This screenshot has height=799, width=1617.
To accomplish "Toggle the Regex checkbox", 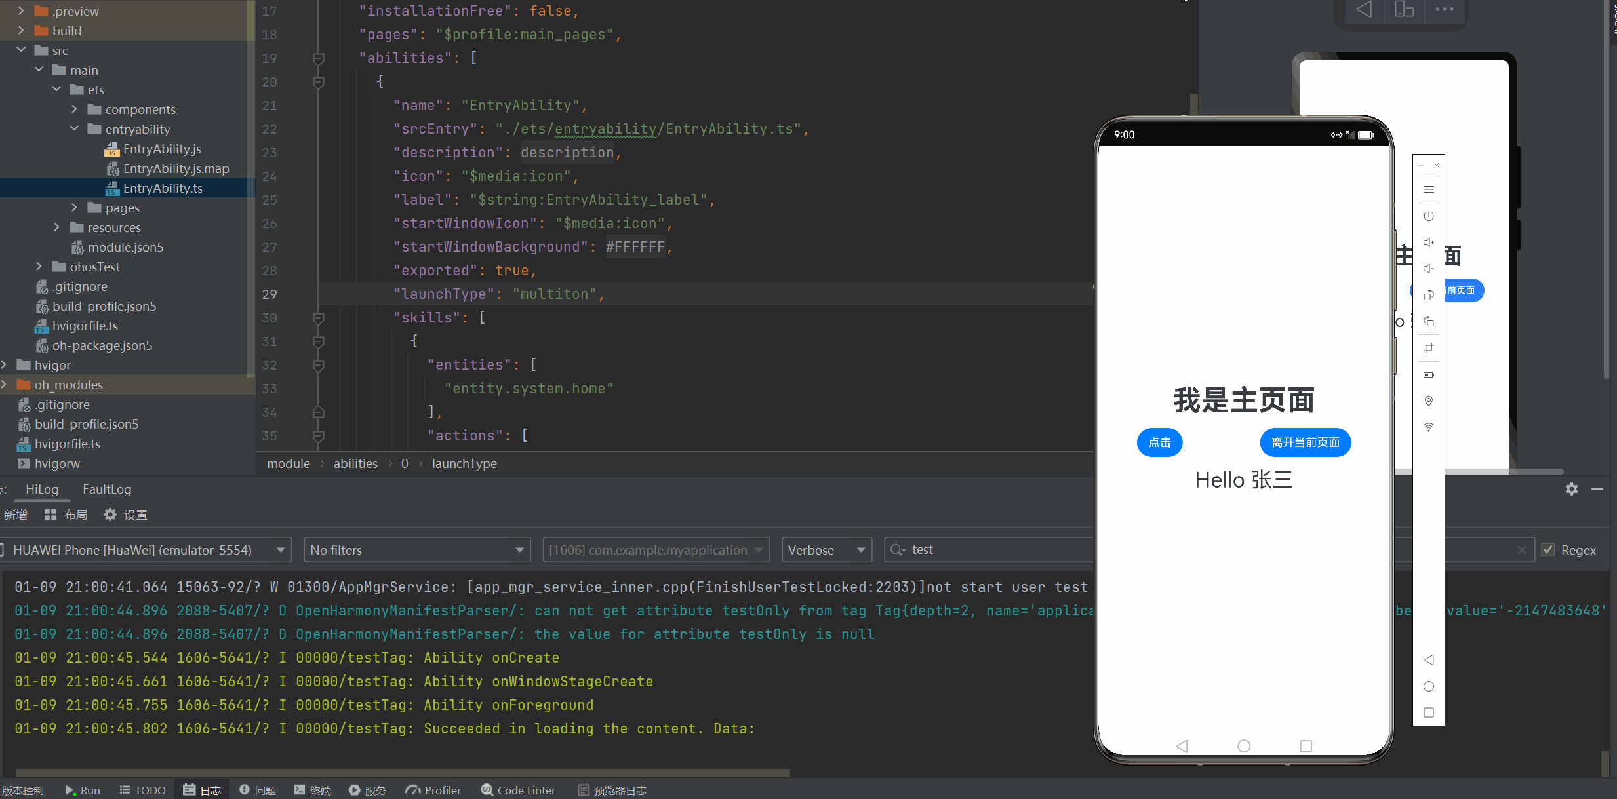I will click(x=1549, y=550).
